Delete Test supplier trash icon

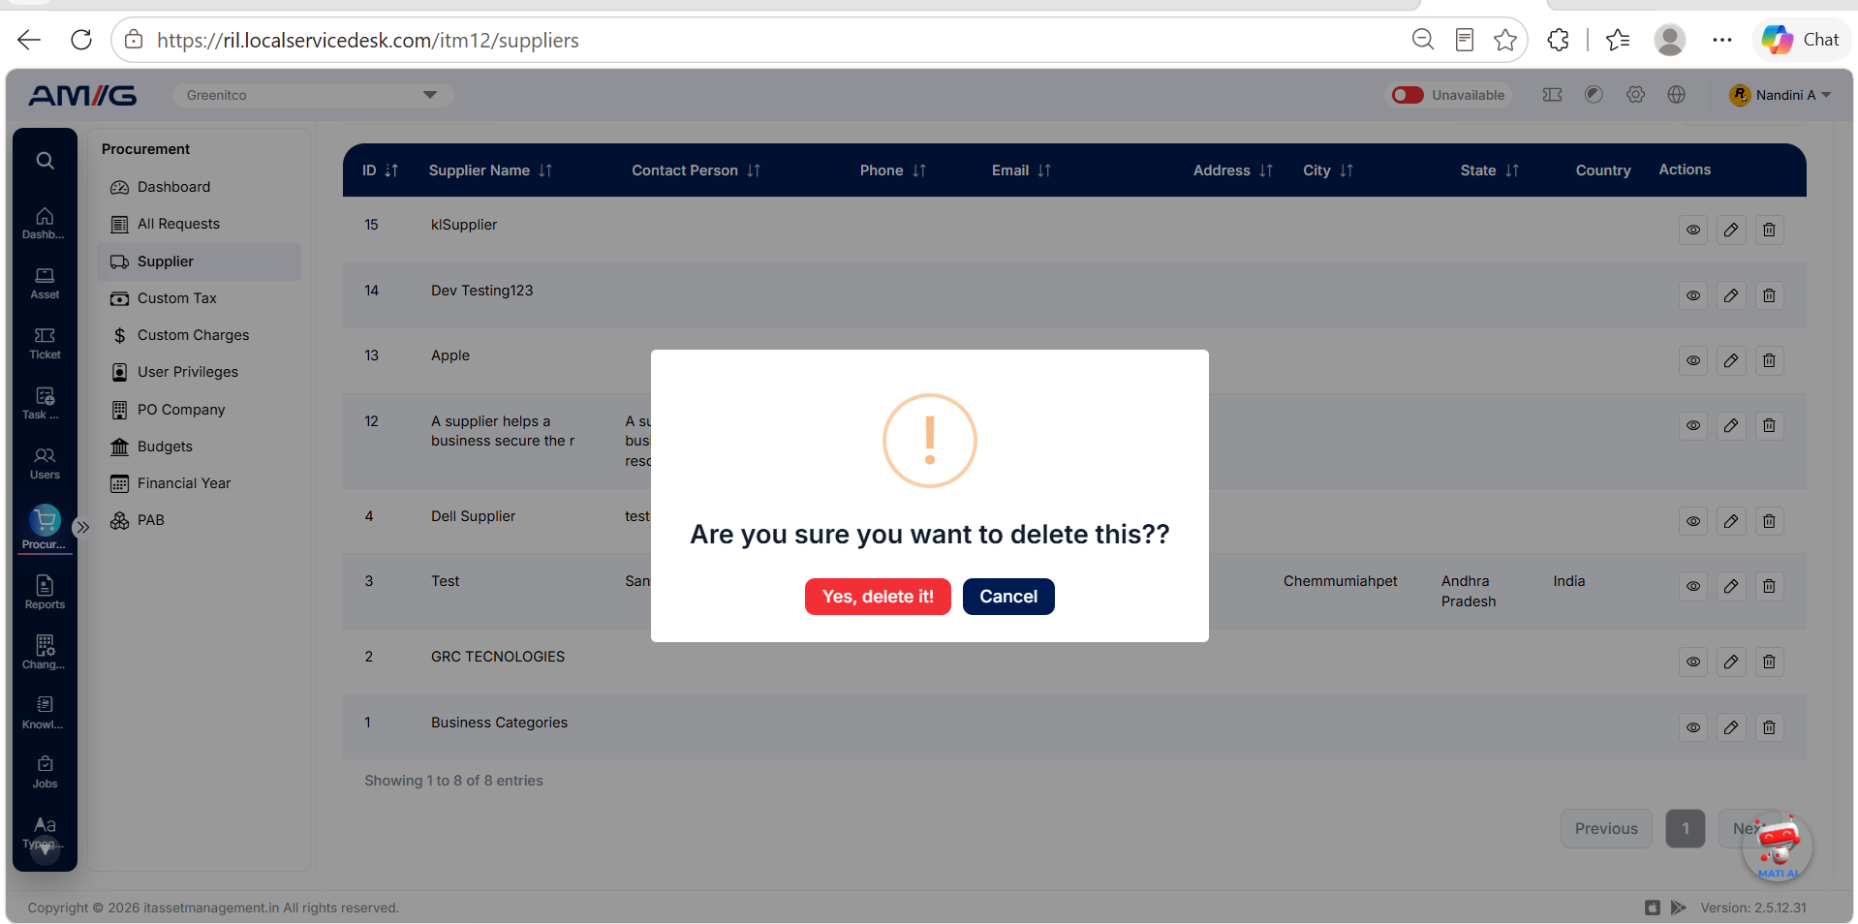(1769, 586)
